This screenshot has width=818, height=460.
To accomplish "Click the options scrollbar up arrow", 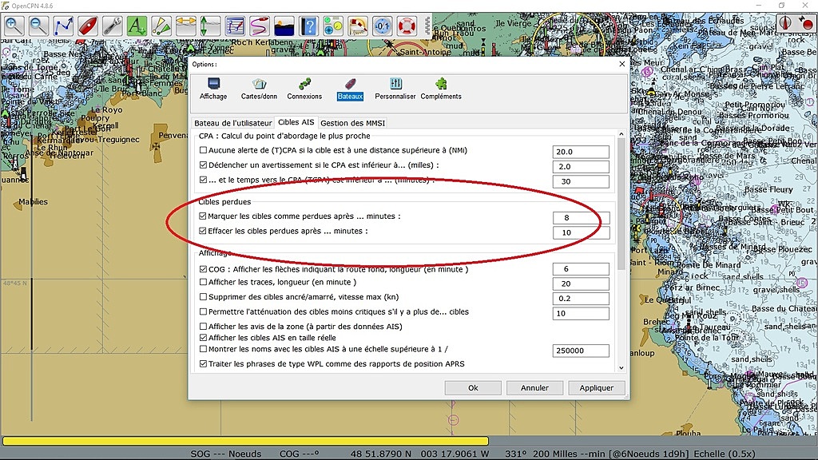I will click(x=621, y=134).
